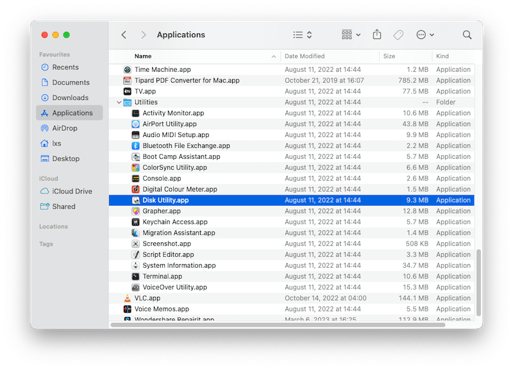Screen dimensions: 513x369
Task: Click the Keychain Access icon
Action: click(135, 222)
